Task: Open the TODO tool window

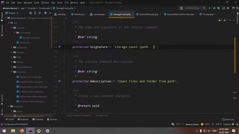Action: 10,119
